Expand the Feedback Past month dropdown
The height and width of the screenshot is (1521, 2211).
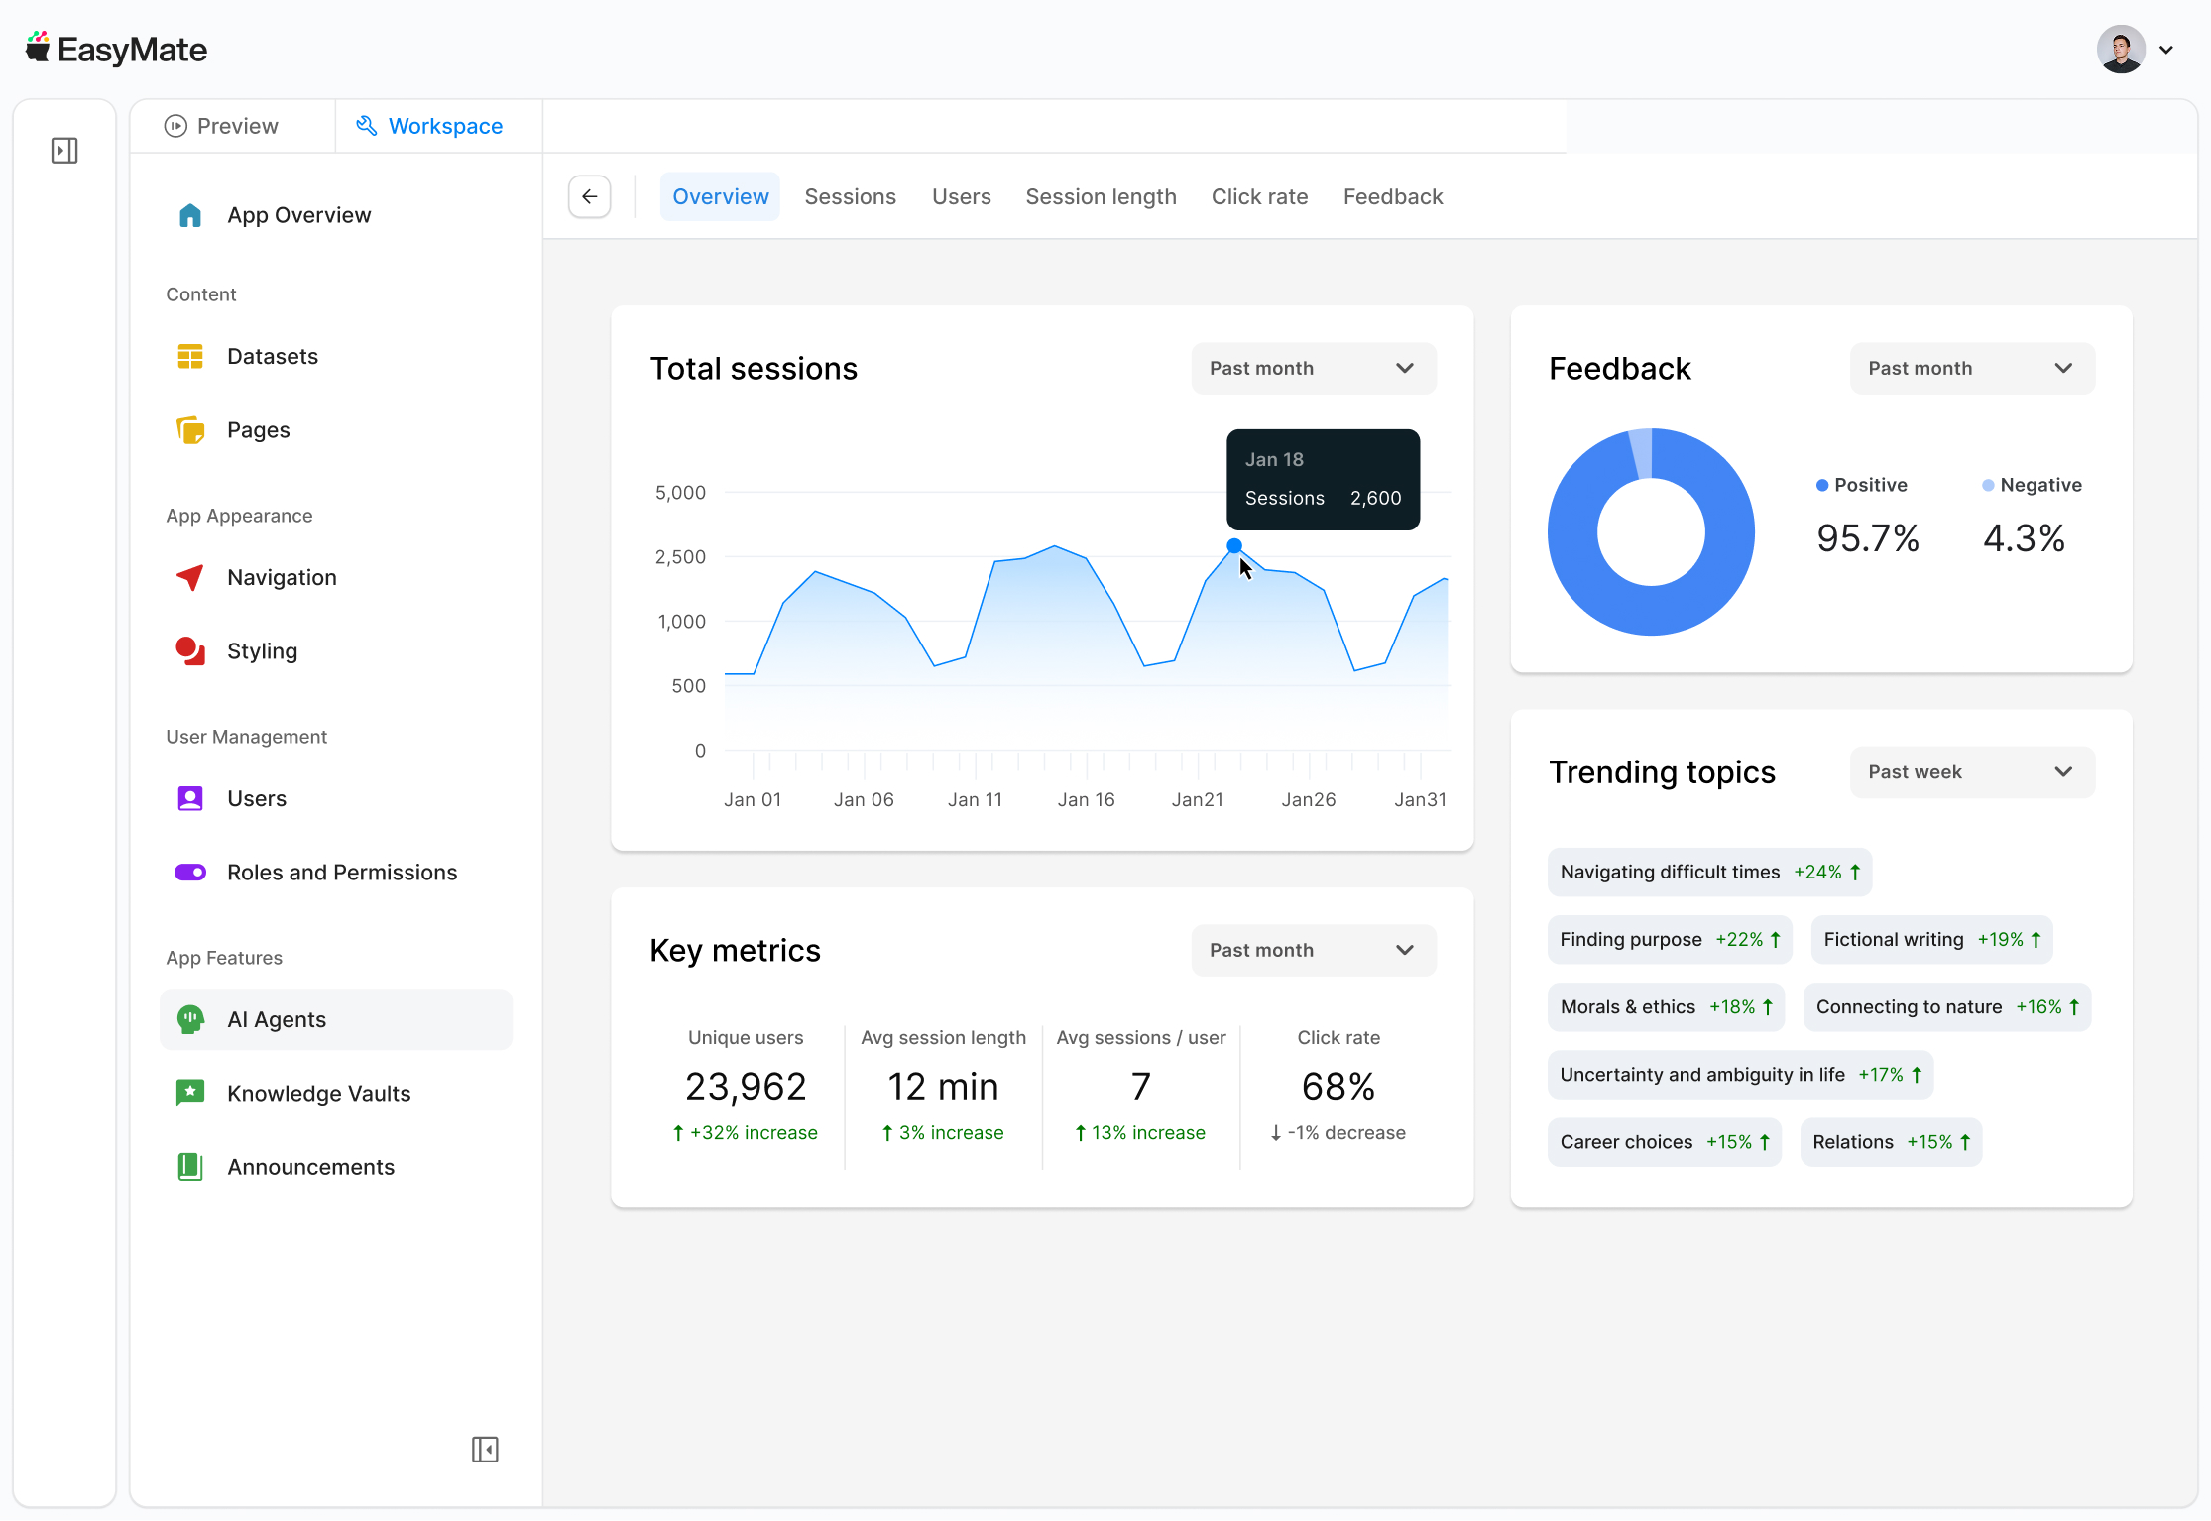[x=1971, y=369]
